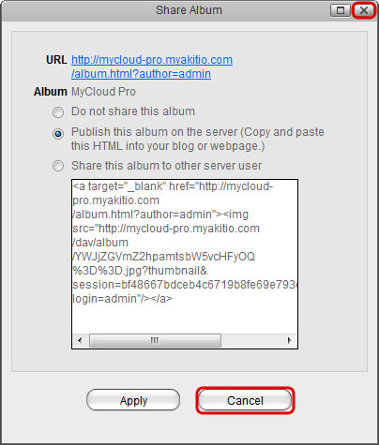Screen dimensions: 379x445
Task: Click the Cancel button
Action: coord(245,400)
